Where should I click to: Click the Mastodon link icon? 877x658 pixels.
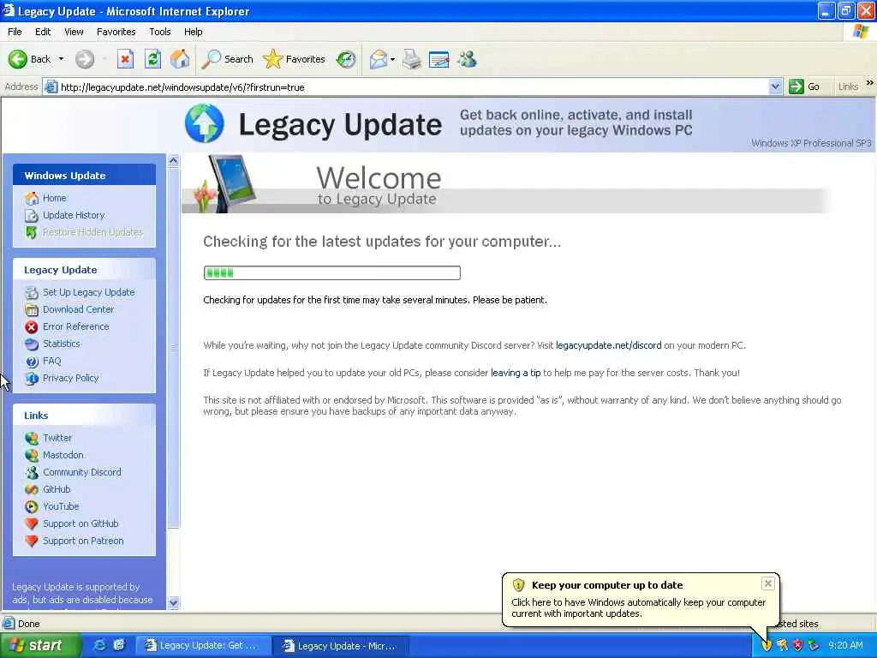click(32, 456)
